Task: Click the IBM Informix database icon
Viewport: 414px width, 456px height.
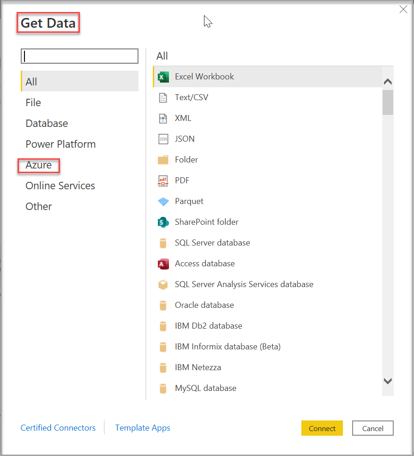Action: 163,347
